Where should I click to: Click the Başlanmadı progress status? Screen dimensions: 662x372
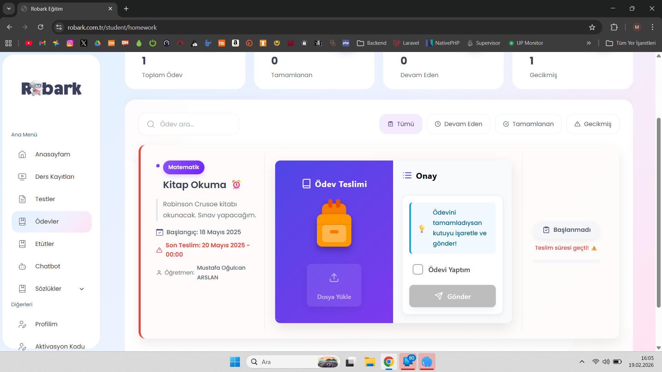[566, 230]
